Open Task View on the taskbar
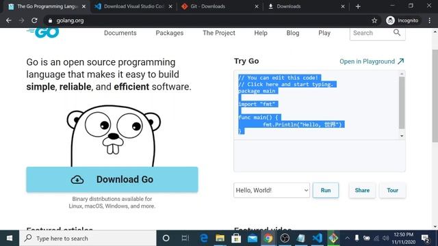 coord(185,238)
